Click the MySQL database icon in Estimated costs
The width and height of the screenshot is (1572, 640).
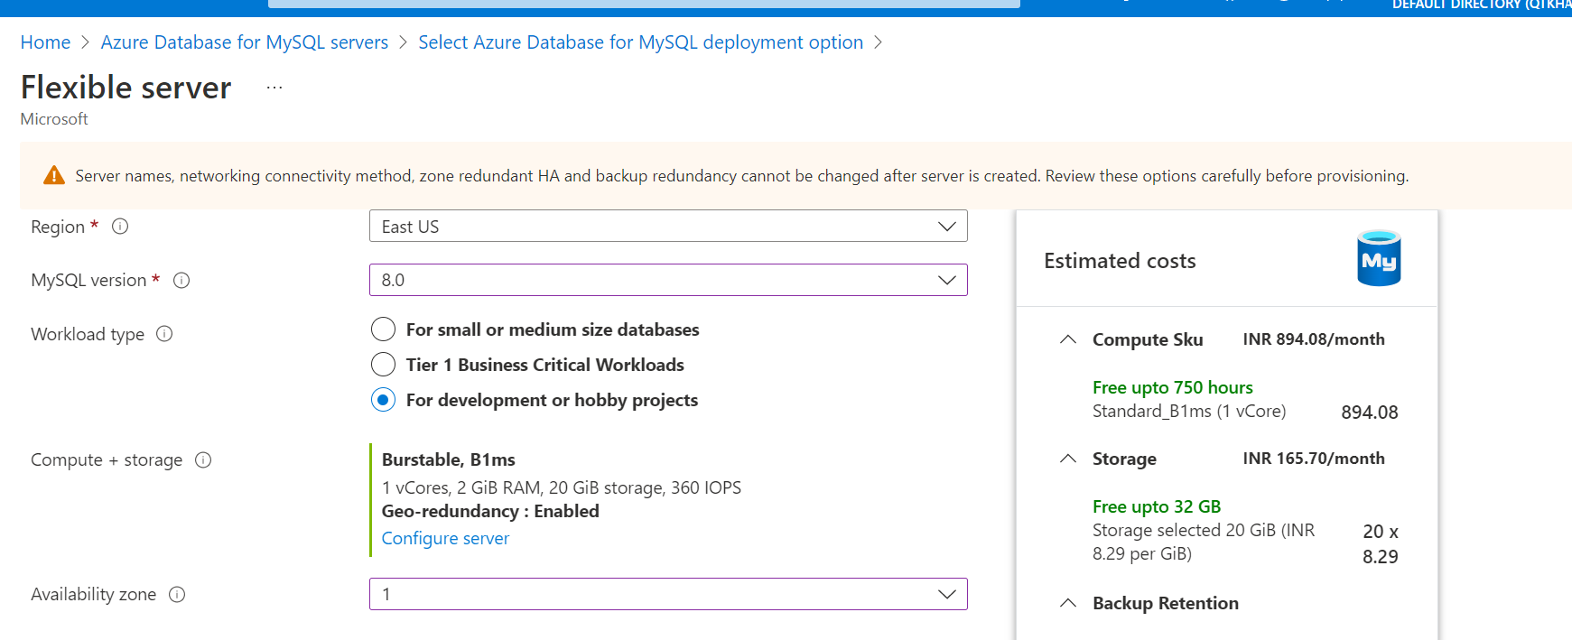[x=1379, y=258]
